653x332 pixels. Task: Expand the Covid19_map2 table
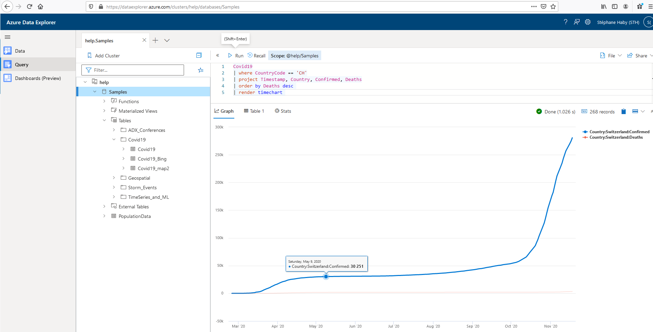coord(123,168)
